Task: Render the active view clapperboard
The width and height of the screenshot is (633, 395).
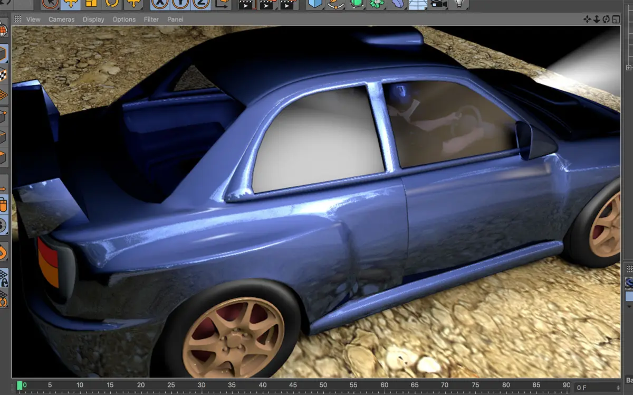Action: (x=246, y=4)
